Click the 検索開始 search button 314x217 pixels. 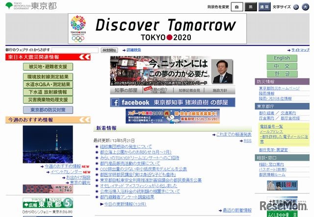coord(109,50)
